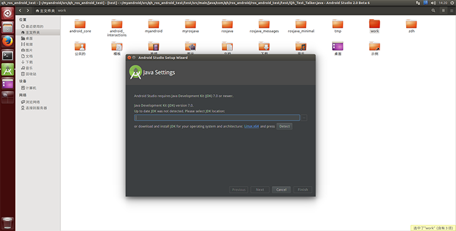456x231 pixels.
Task: Select the 示例 examples shortcut folder
Action: coord(375,49)
